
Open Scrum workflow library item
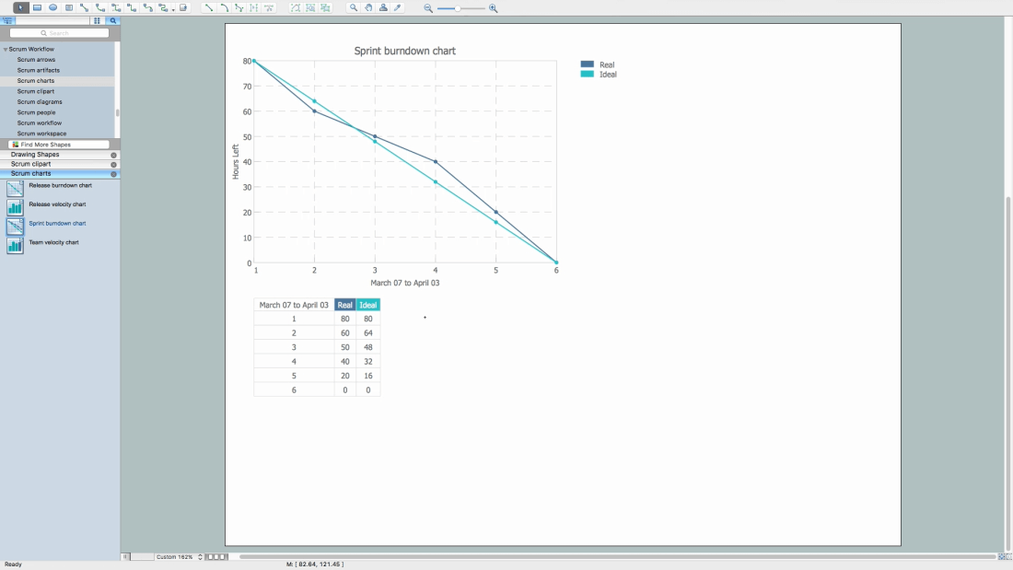coord(40,122)
